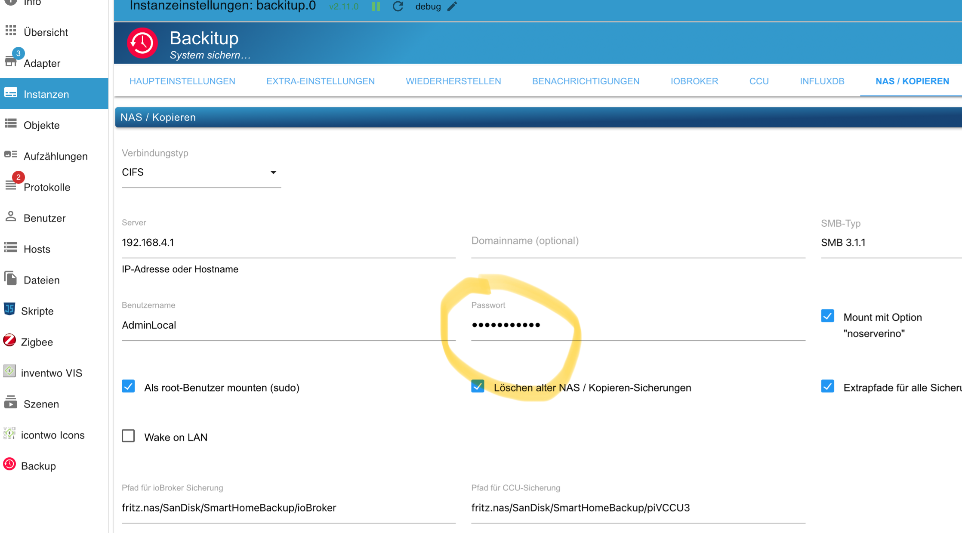Toggle Mount mit Option noserverino
962x533 pixels.
pyautogui.click(x=827, y=316)
